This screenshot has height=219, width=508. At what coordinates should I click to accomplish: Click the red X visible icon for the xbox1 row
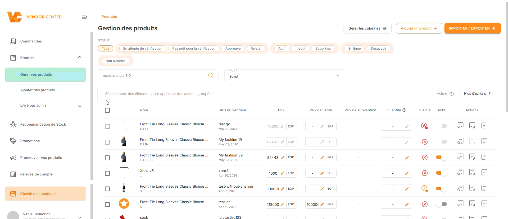[425, 173]
